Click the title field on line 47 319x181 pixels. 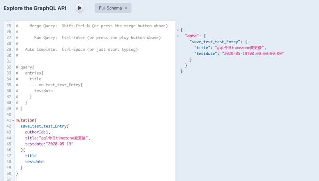tap(31, 156)
